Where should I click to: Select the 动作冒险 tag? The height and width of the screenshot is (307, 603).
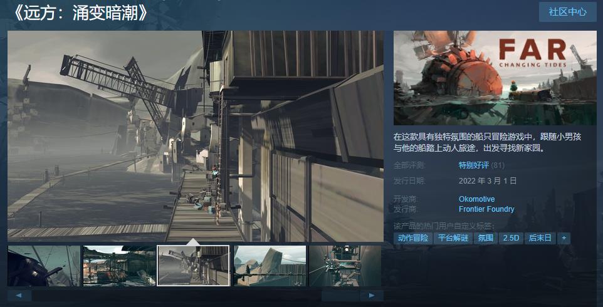coord(412,238)
